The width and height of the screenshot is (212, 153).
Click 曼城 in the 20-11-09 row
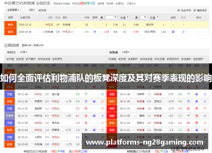click(x=142, y=116)
